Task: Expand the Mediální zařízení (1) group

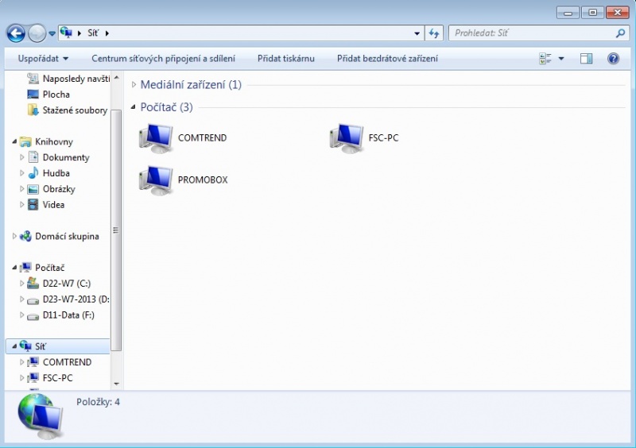Action: coord(134,85)
